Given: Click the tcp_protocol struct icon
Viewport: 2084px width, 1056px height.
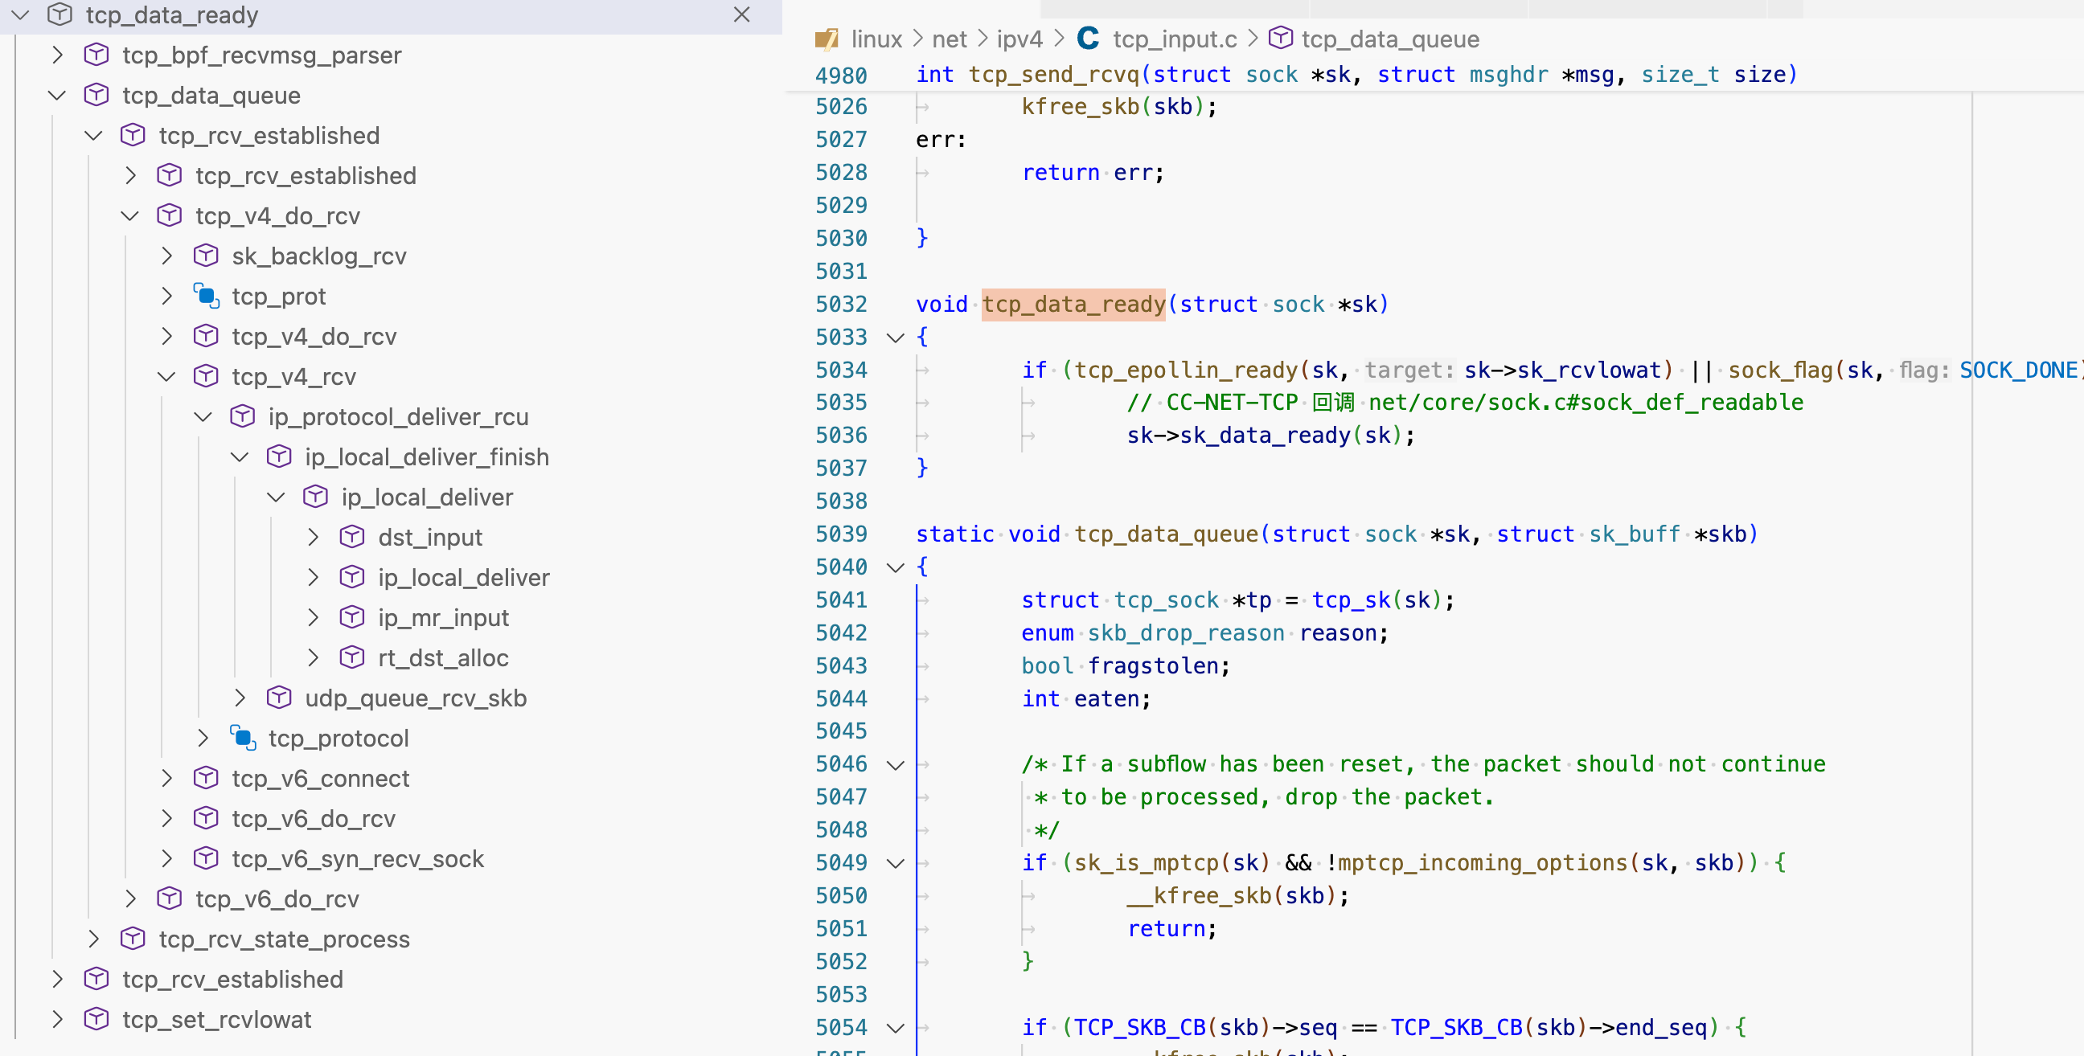Looking at the screenshot, I should click(x=243, y=738).
